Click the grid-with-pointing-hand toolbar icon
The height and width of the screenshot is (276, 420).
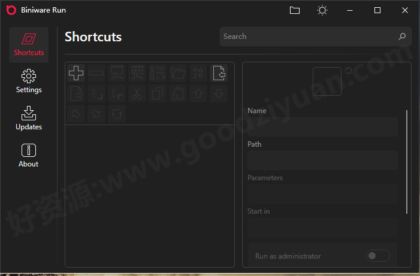pos(137,73)
